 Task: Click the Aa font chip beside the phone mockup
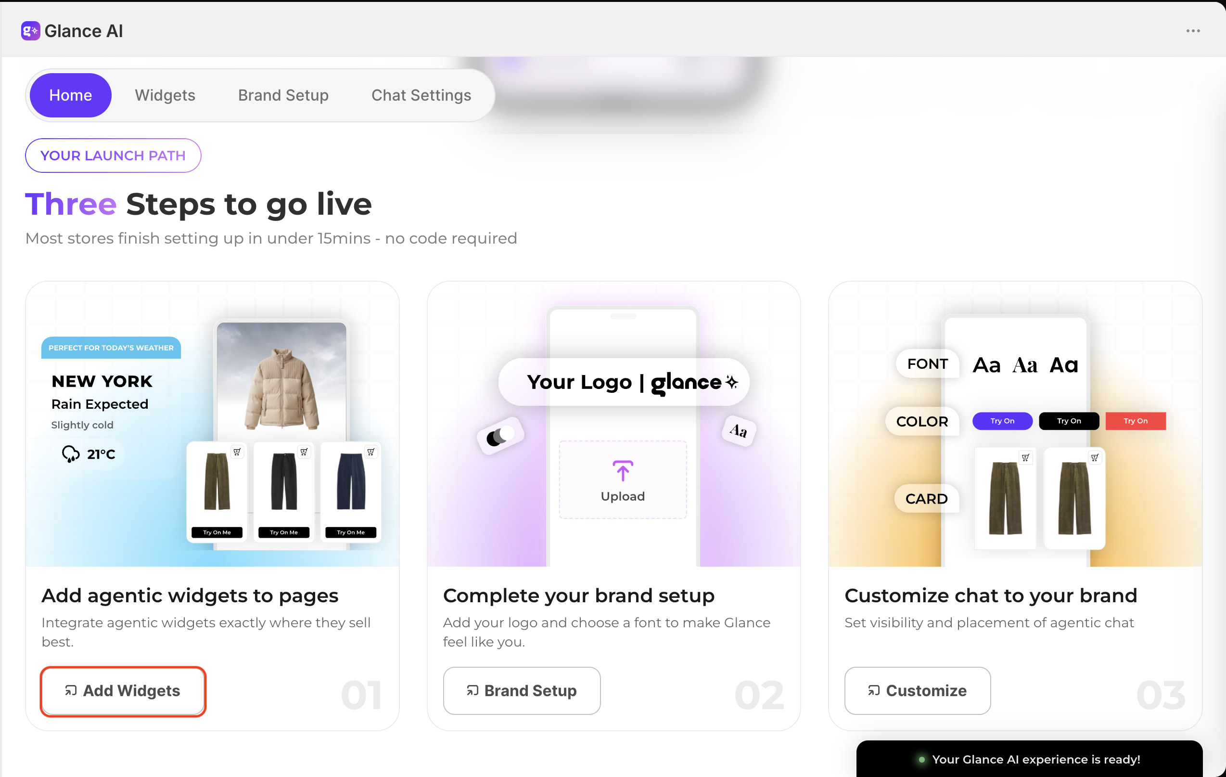pos(739,430)
